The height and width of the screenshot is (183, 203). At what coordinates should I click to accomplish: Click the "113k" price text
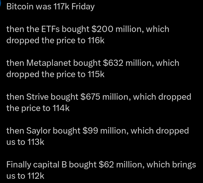[x=36, y=142]
